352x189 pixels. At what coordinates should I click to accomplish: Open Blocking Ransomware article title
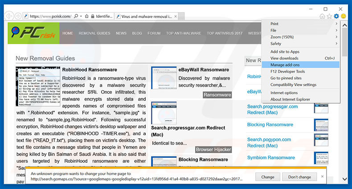click(x=203, y=160)
